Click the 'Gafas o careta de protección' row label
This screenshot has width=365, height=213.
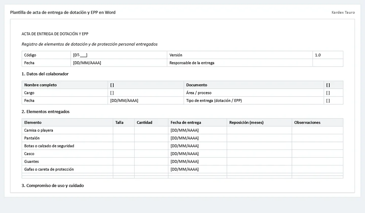(49, 169)
